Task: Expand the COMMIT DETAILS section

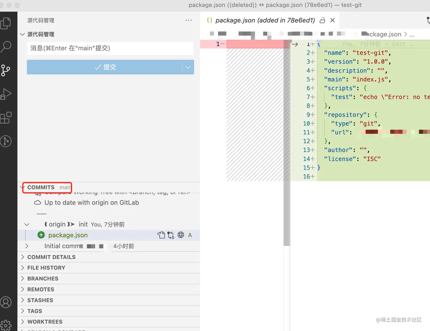Action: [109, 257]
